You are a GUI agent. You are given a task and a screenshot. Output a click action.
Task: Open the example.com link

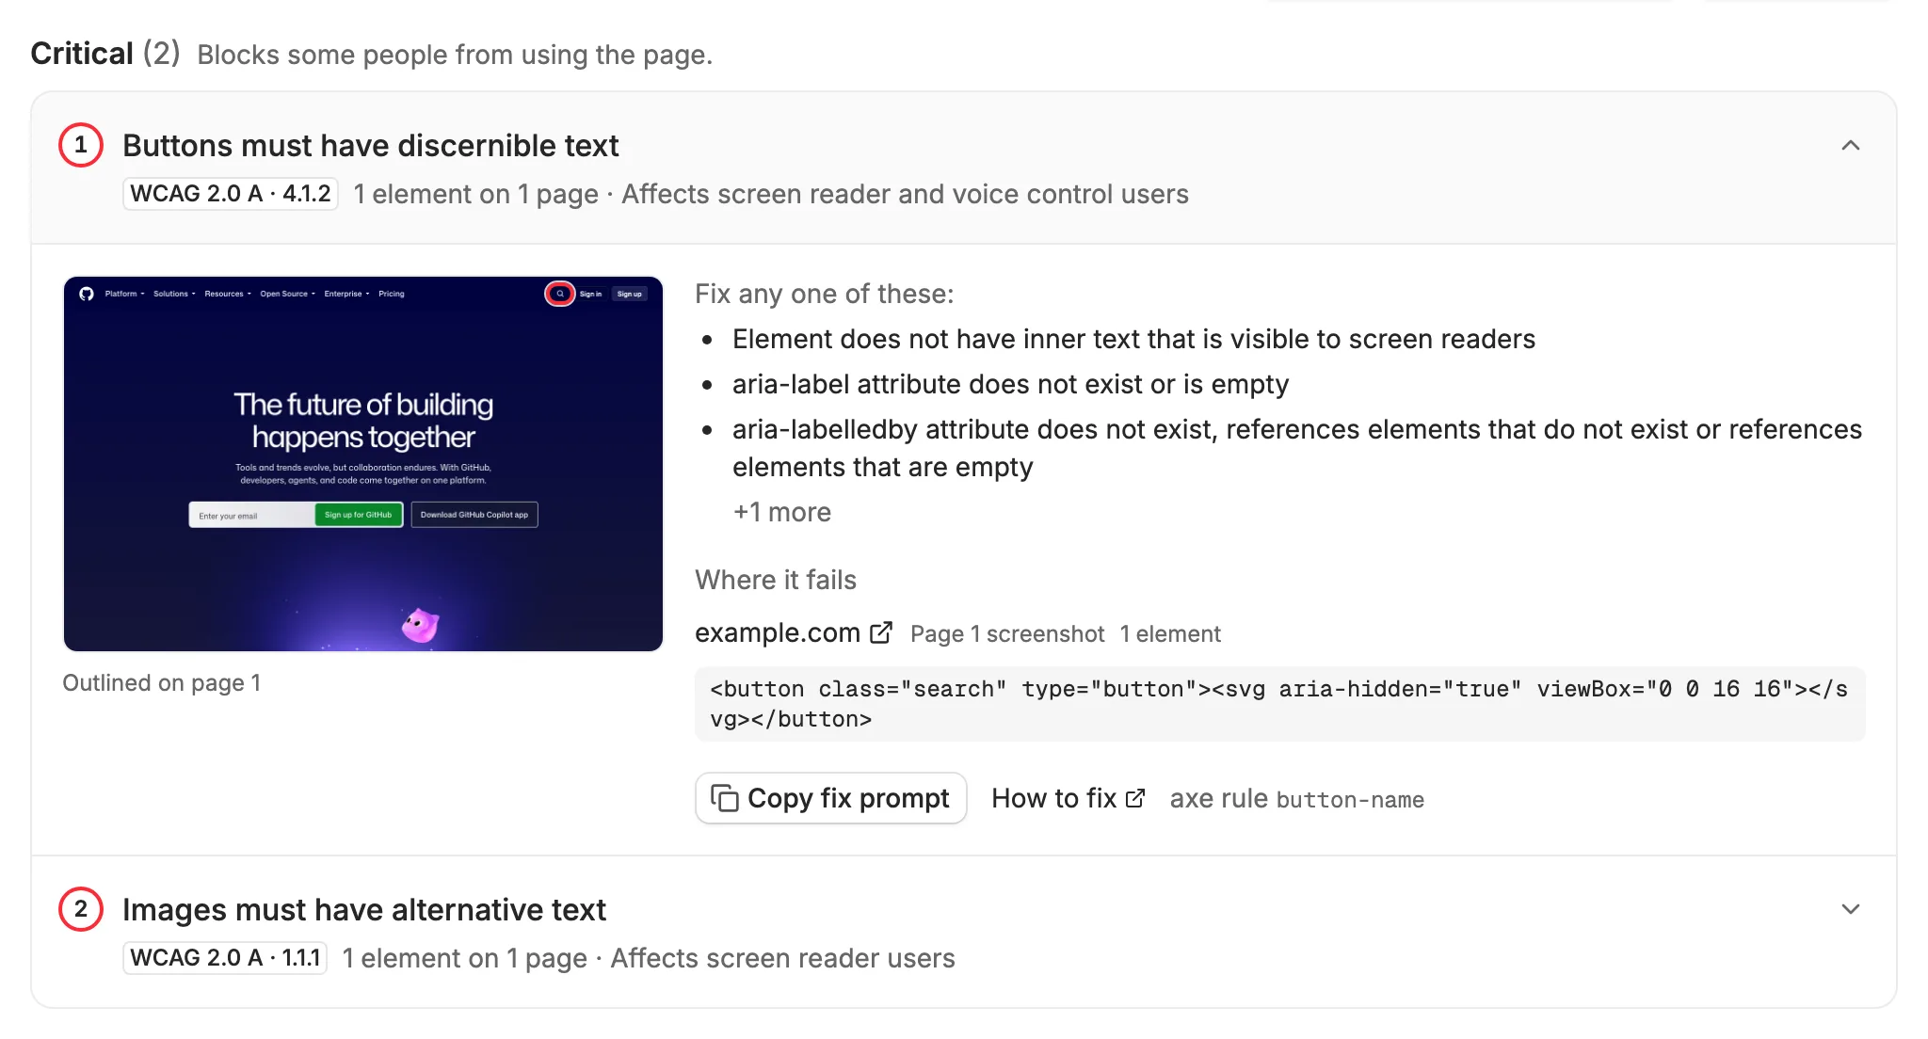tap(794, 632)
